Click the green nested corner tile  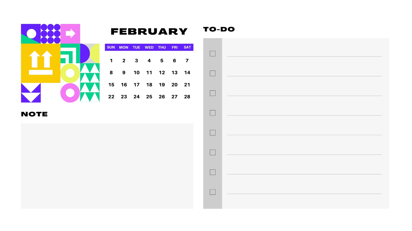point(70,53)
